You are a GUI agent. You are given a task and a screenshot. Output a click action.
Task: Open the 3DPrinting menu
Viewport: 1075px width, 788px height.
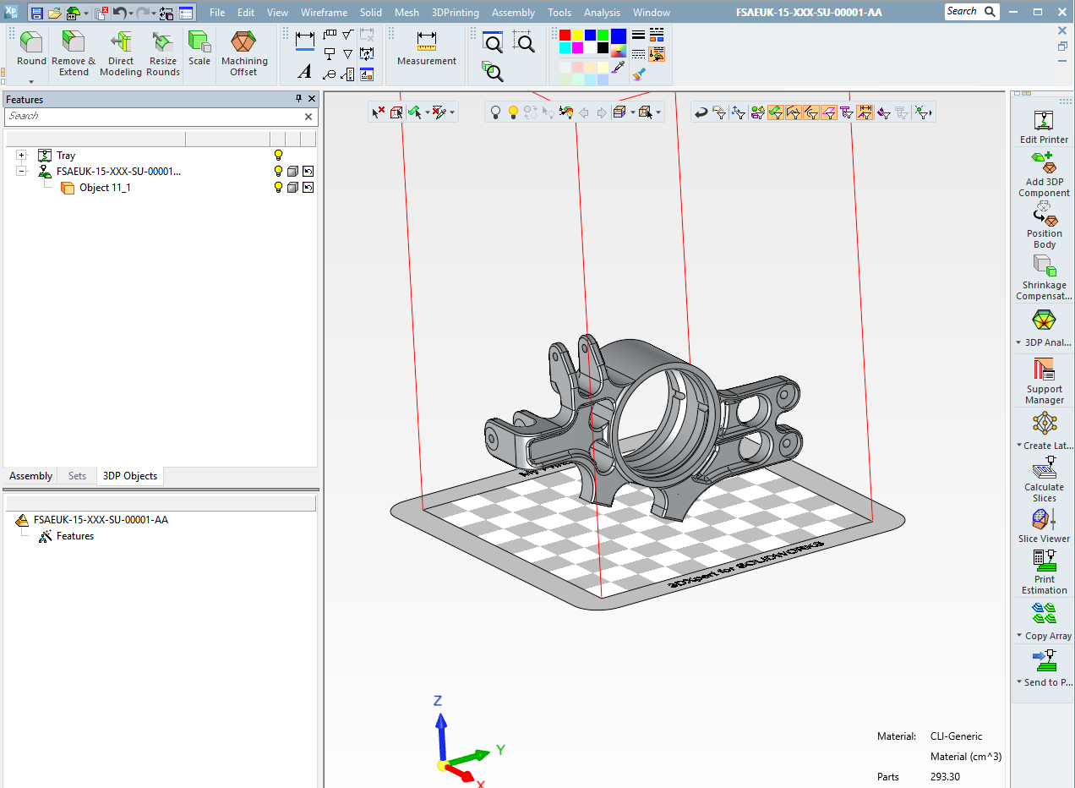(x=455, y=12)
